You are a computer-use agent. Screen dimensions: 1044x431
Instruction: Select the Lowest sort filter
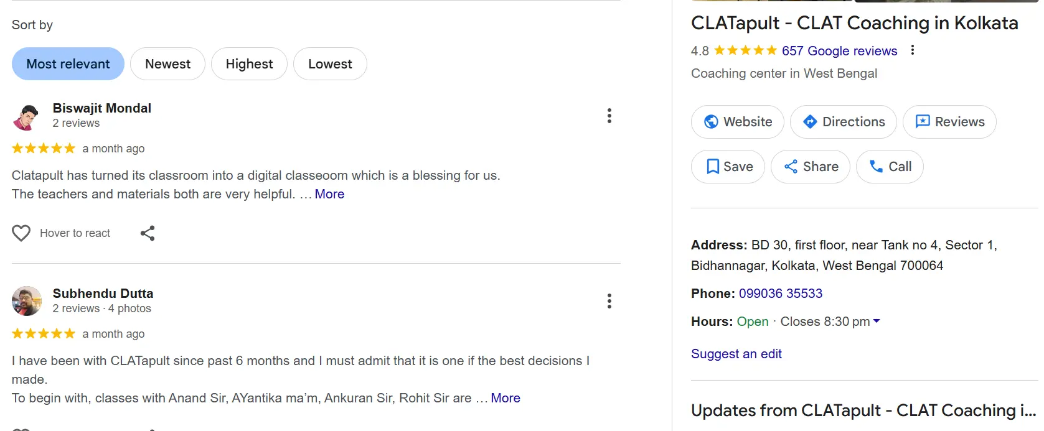click(x=330, y=63)
